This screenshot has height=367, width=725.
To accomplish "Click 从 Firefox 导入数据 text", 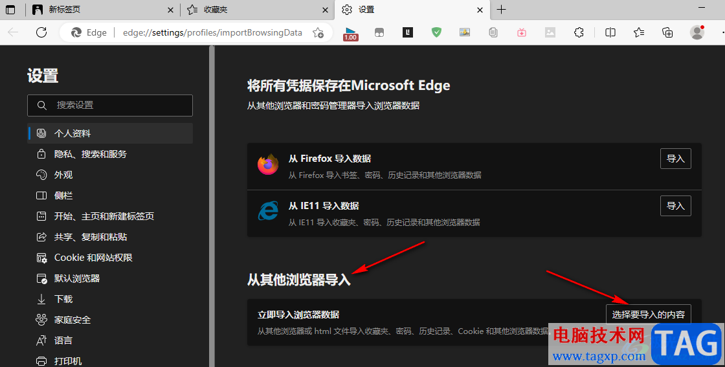I will pos(329,159).
